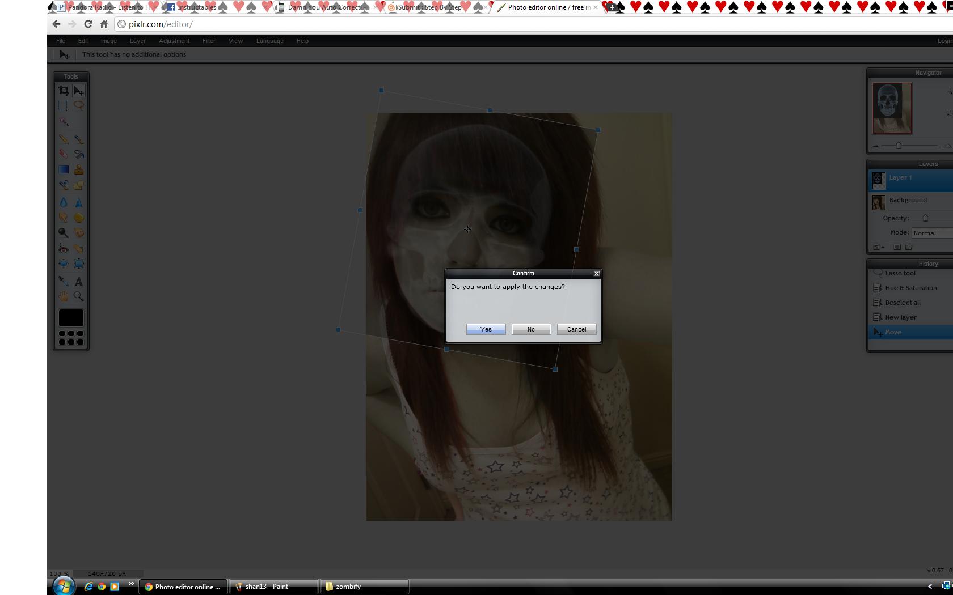953x595 pixels.
Task: Close the Confirm dialog with X
Action: click(x=597, y=273)
